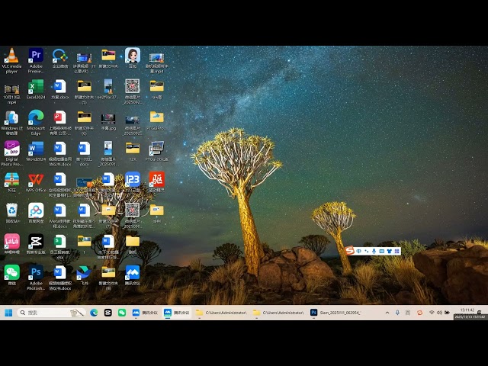The width and height of the screenshot is (488, 366).
Task: Select the PTGui Pro cloud folder
Action: click(x=156, y=120)
